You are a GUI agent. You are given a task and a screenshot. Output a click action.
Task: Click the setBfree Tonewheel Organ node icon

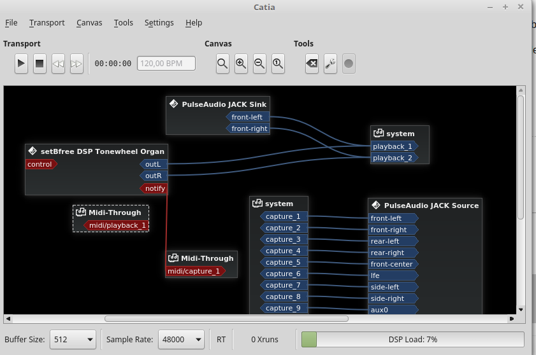tap(33, 151)
